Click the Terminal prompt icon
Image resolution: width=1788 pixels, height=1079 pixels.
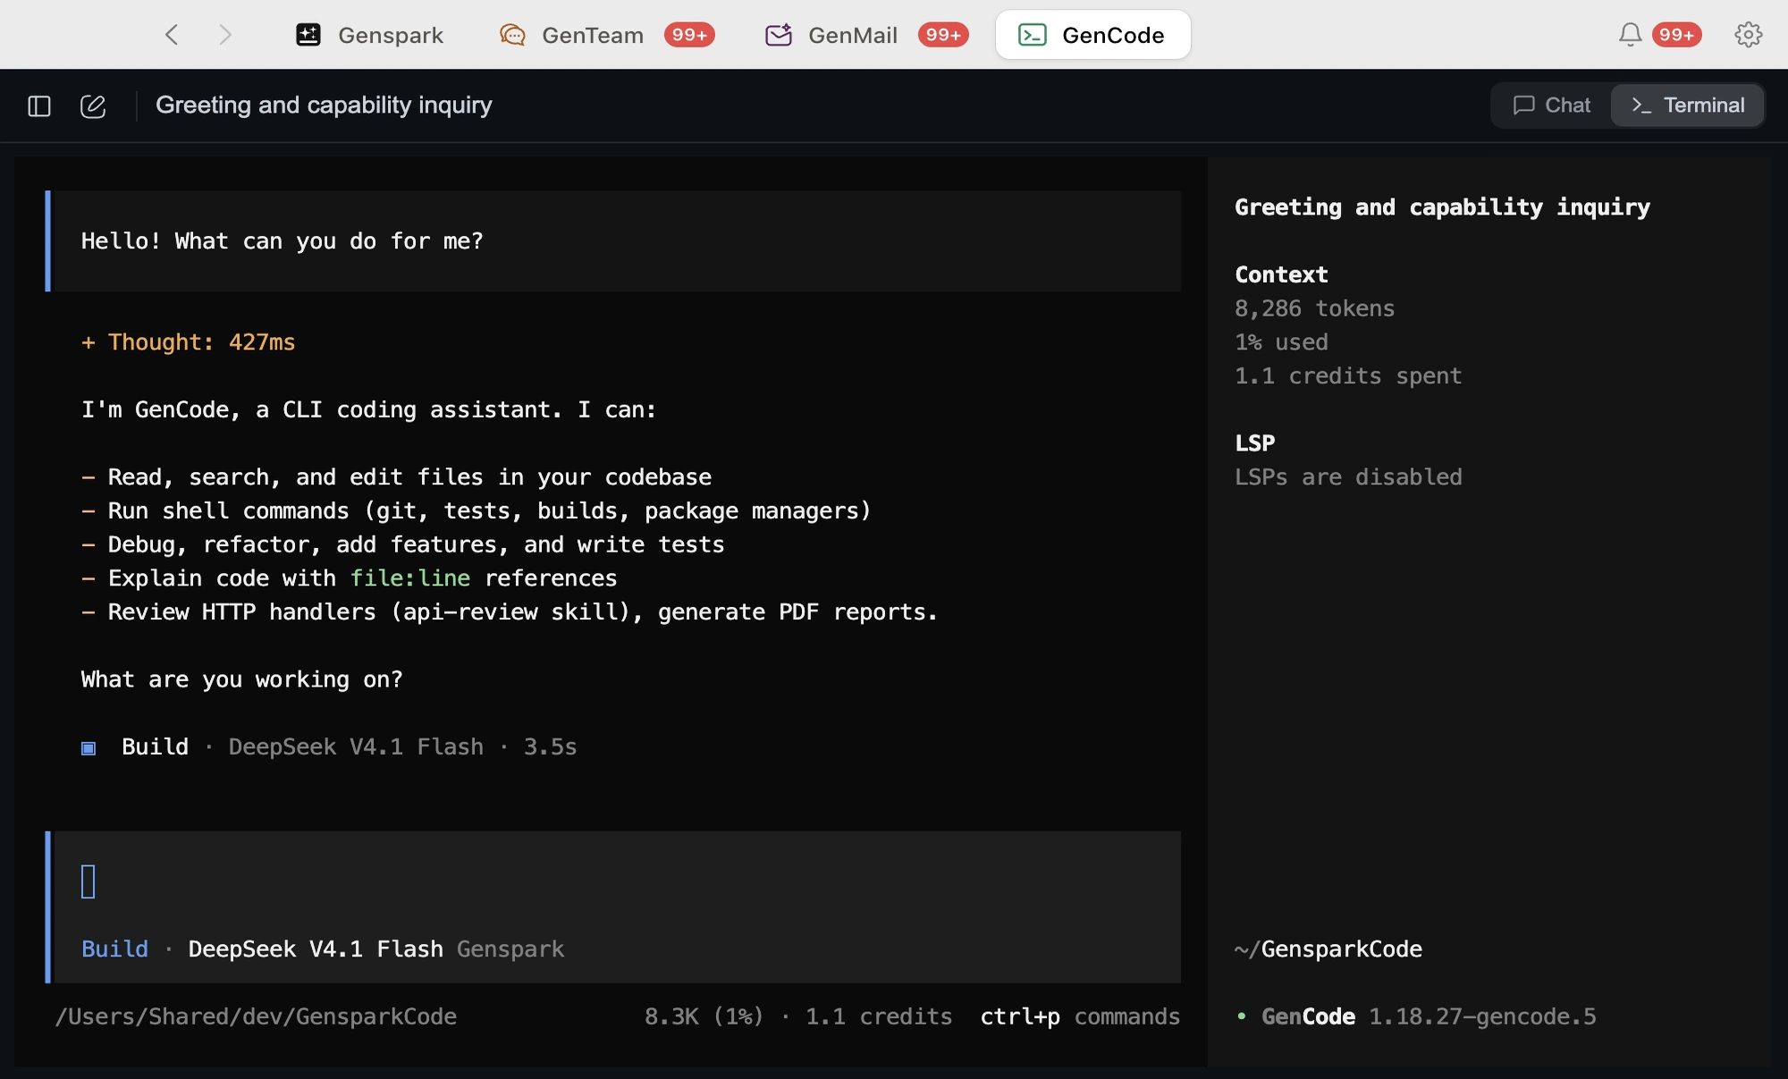click(1641, 105)
